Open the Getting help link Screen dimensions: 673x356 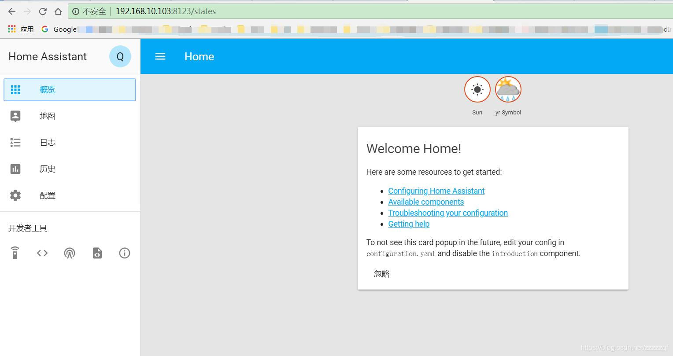click(409, 224)
